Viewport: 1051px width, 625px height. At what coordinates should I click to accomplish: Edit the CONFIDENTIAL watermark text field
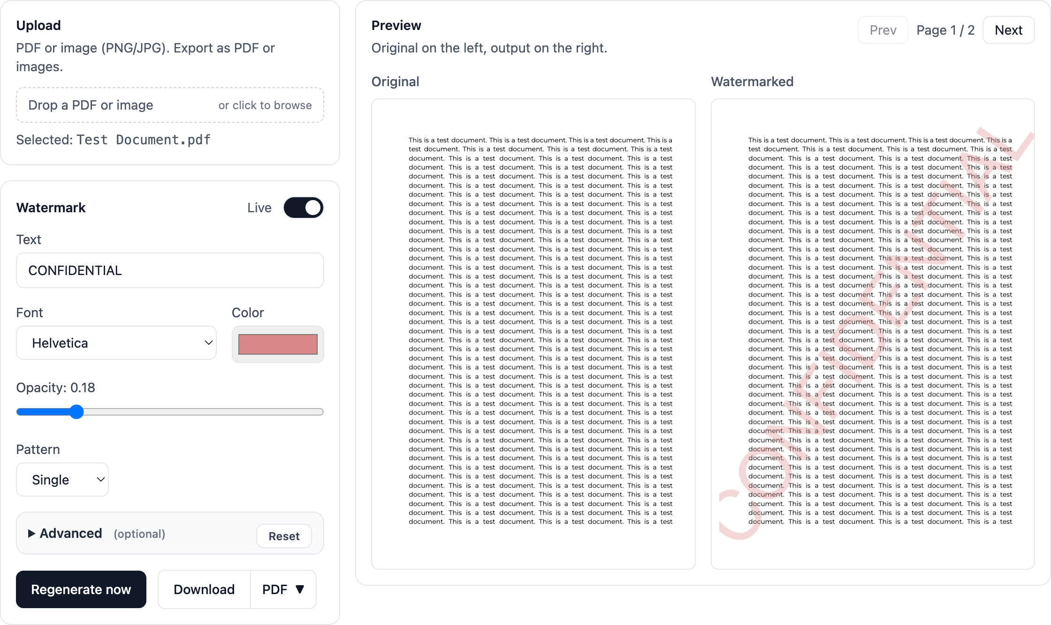pos(169,270)
